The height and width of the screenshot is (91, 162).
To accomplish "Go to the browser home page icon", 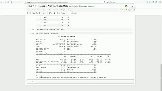I will (x=11, y=2).
